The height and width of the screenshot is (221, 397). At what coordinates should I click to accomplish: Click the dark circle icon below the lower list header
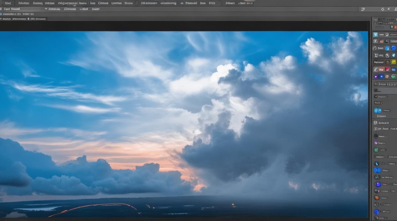pyautogui.click(x=376, y=136)
